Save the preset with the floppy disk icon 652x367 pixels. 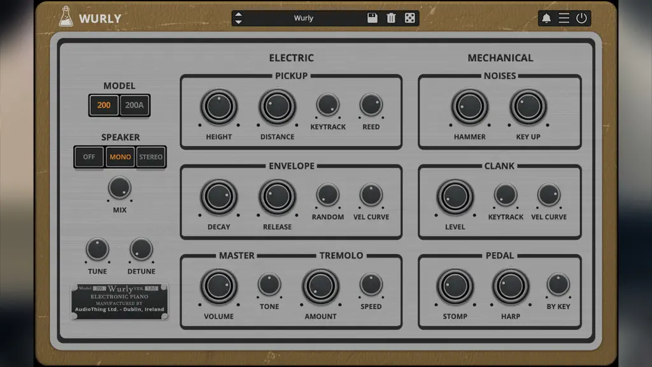tap(372, 18)
